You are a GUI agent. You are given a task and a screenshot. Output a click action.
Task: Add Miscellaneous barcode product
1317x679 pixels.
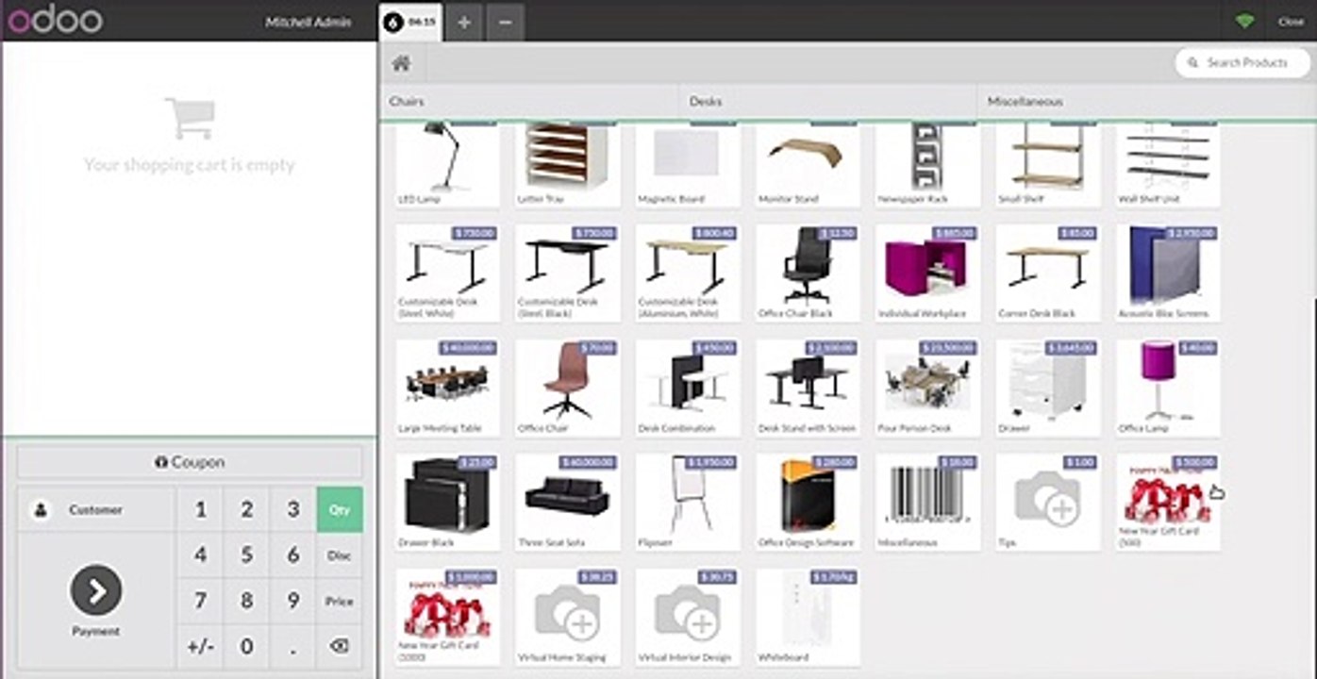click(927, 503)
